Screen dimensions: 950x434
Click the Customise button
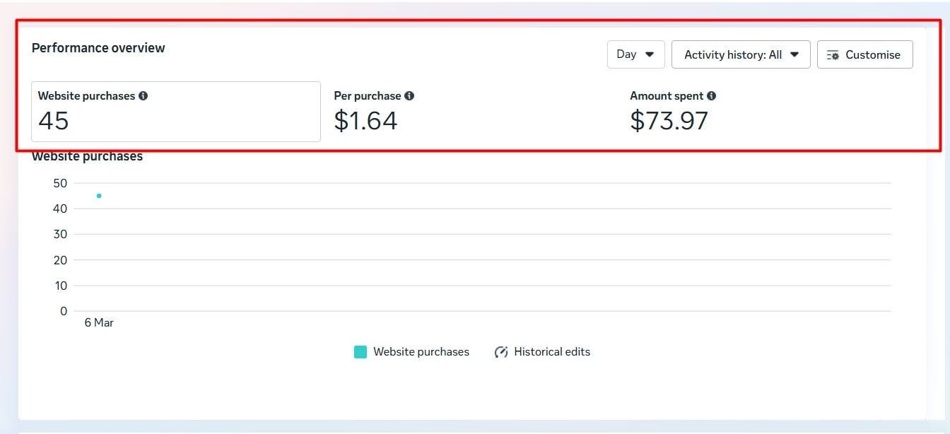[x=864, y=54]
